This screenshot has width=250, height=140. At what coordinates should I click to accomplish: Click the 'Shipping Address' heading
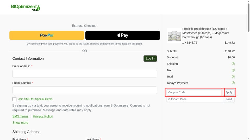(26, 132)
